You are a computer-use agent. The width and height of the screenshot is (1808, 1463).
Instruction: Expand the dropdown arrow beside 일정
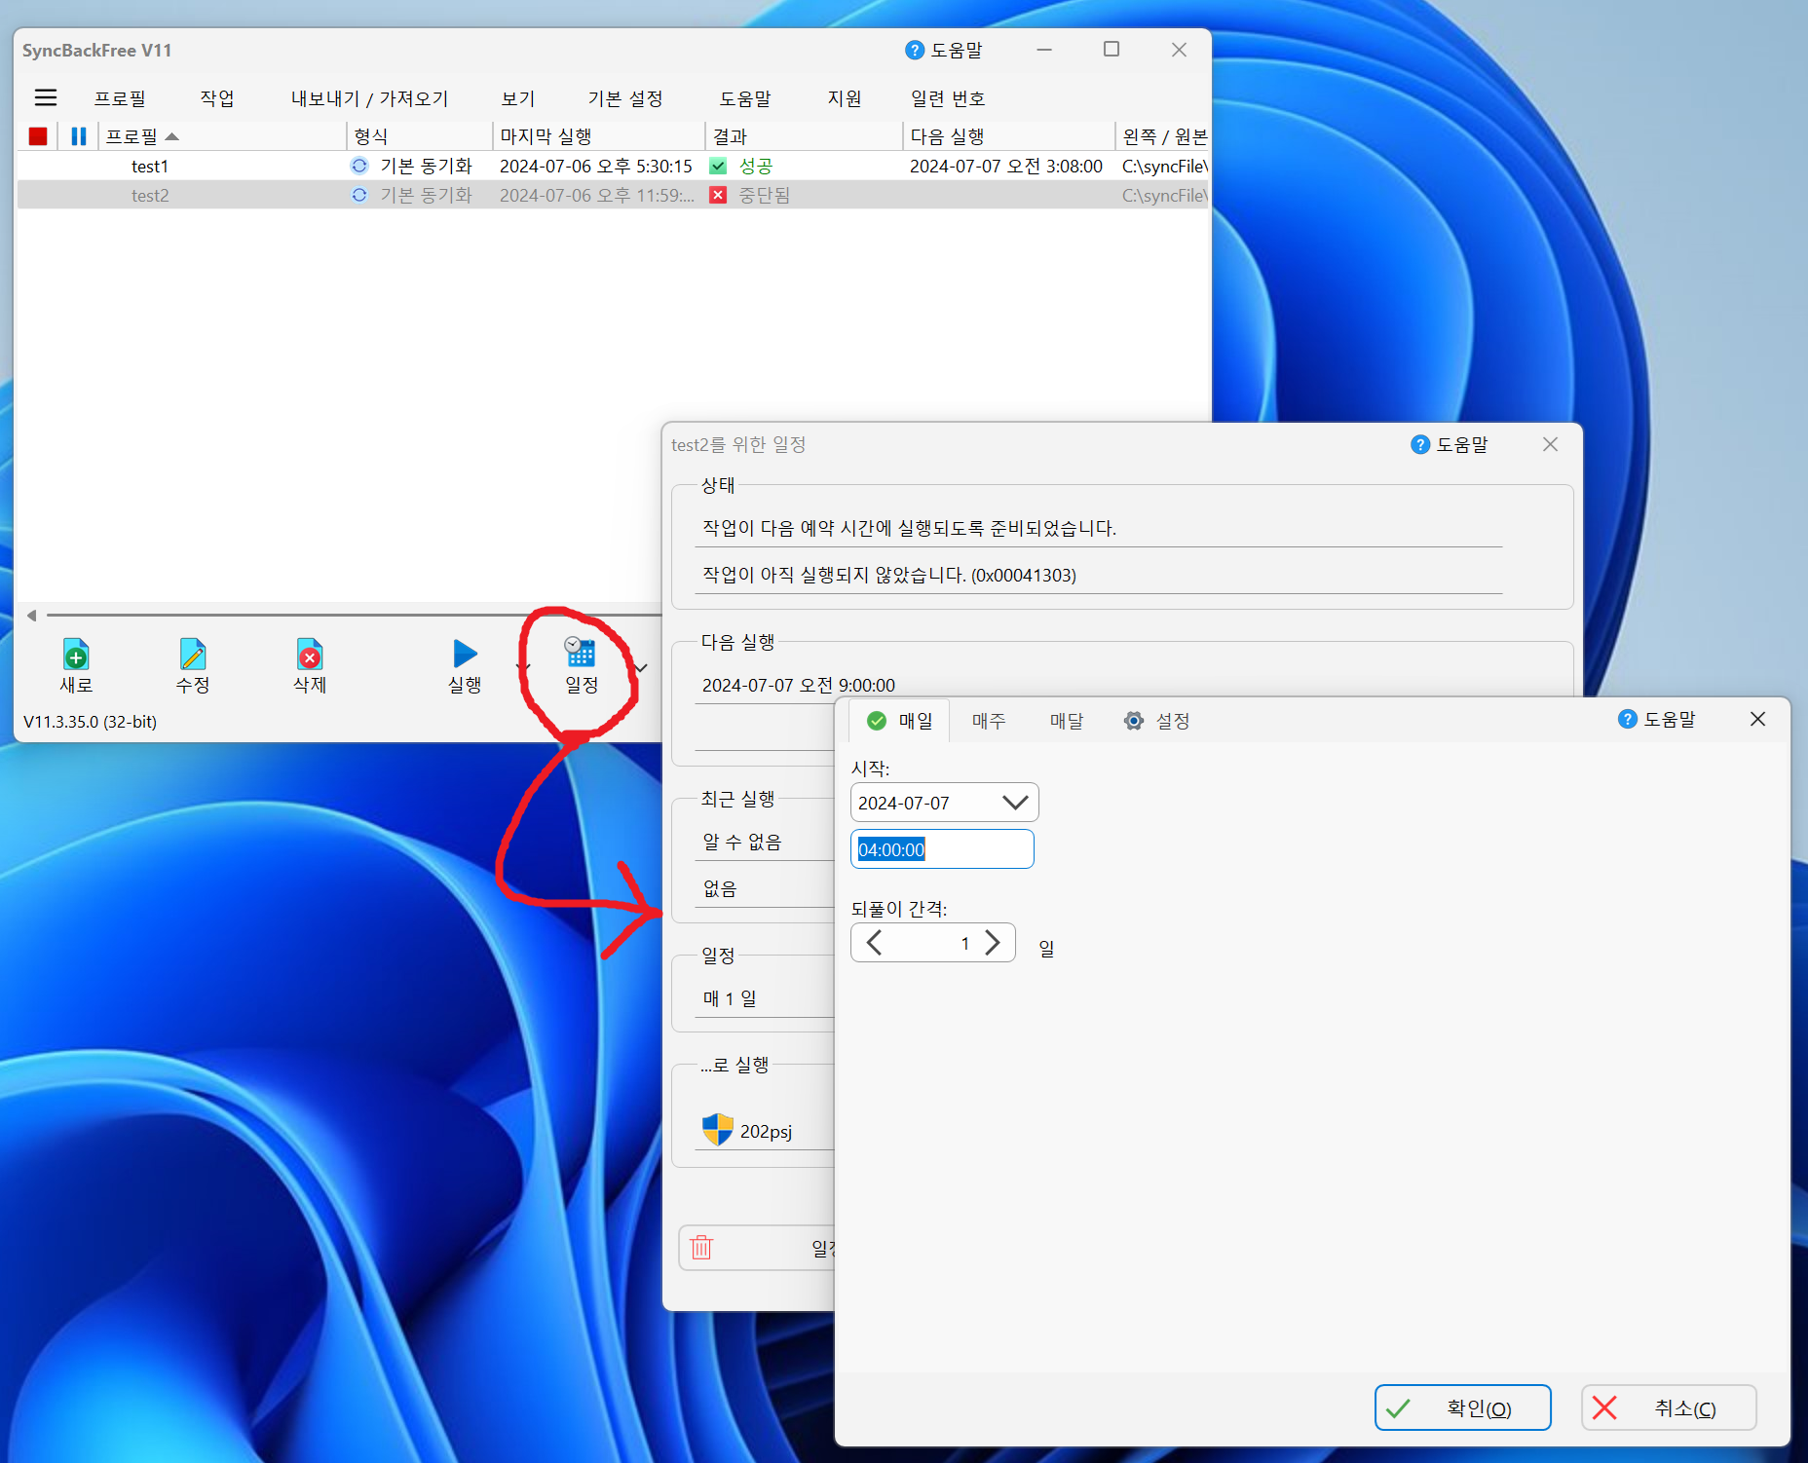(641, 667)
